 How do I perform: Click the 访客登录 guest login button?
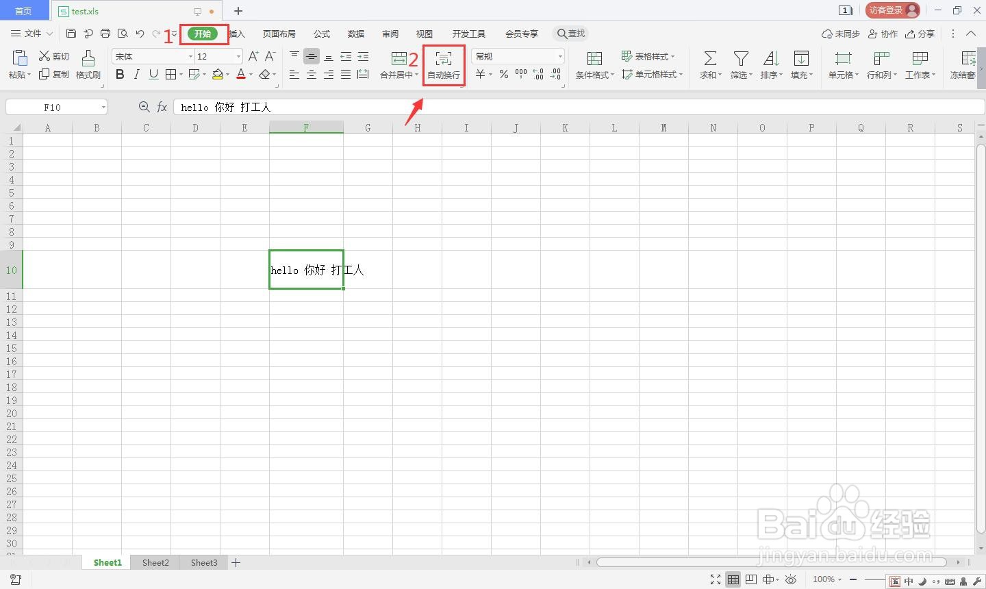point(893,10)
